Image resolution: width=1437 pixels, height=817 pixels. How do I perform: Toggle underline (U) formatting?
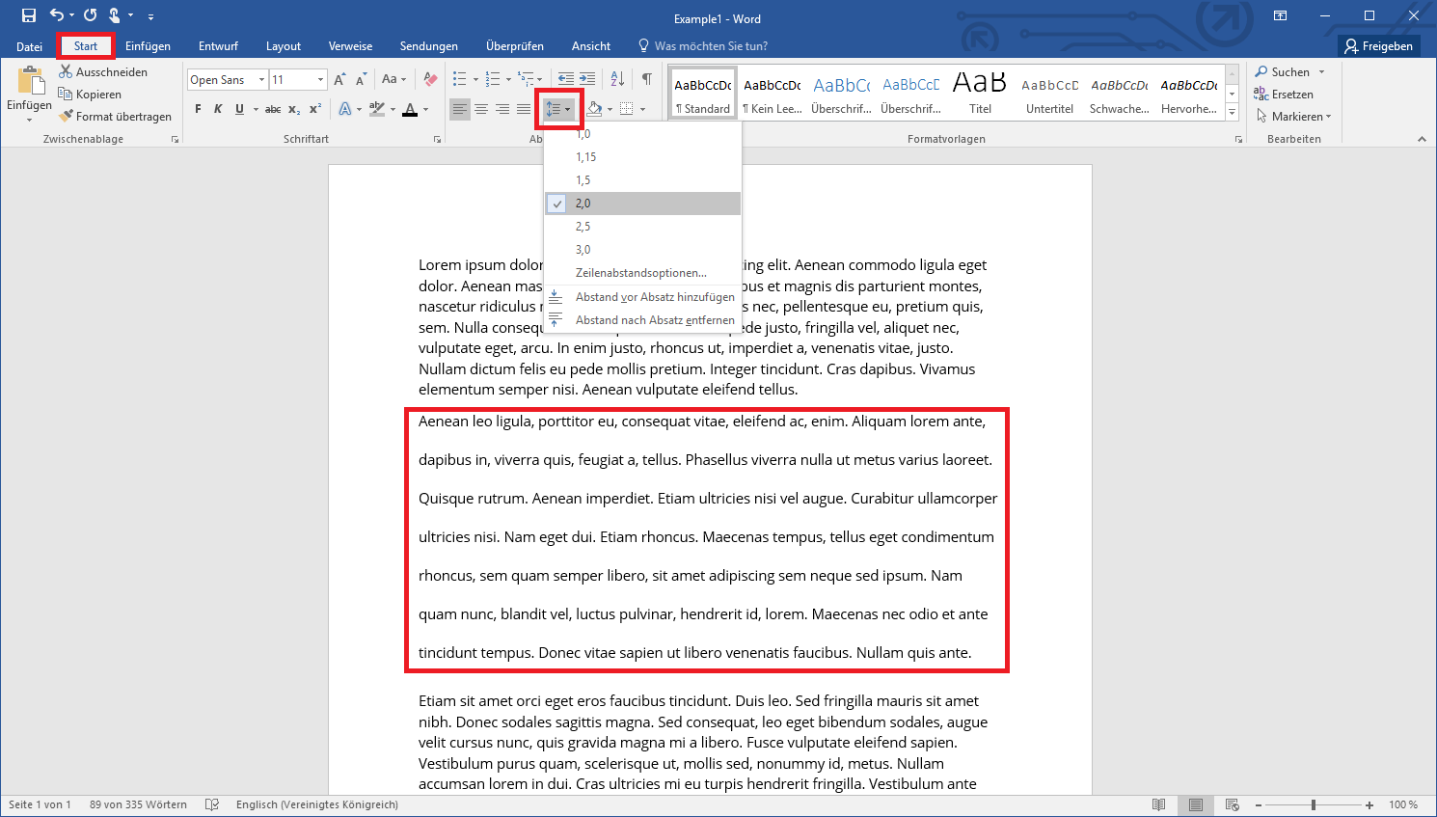point(239,110)
